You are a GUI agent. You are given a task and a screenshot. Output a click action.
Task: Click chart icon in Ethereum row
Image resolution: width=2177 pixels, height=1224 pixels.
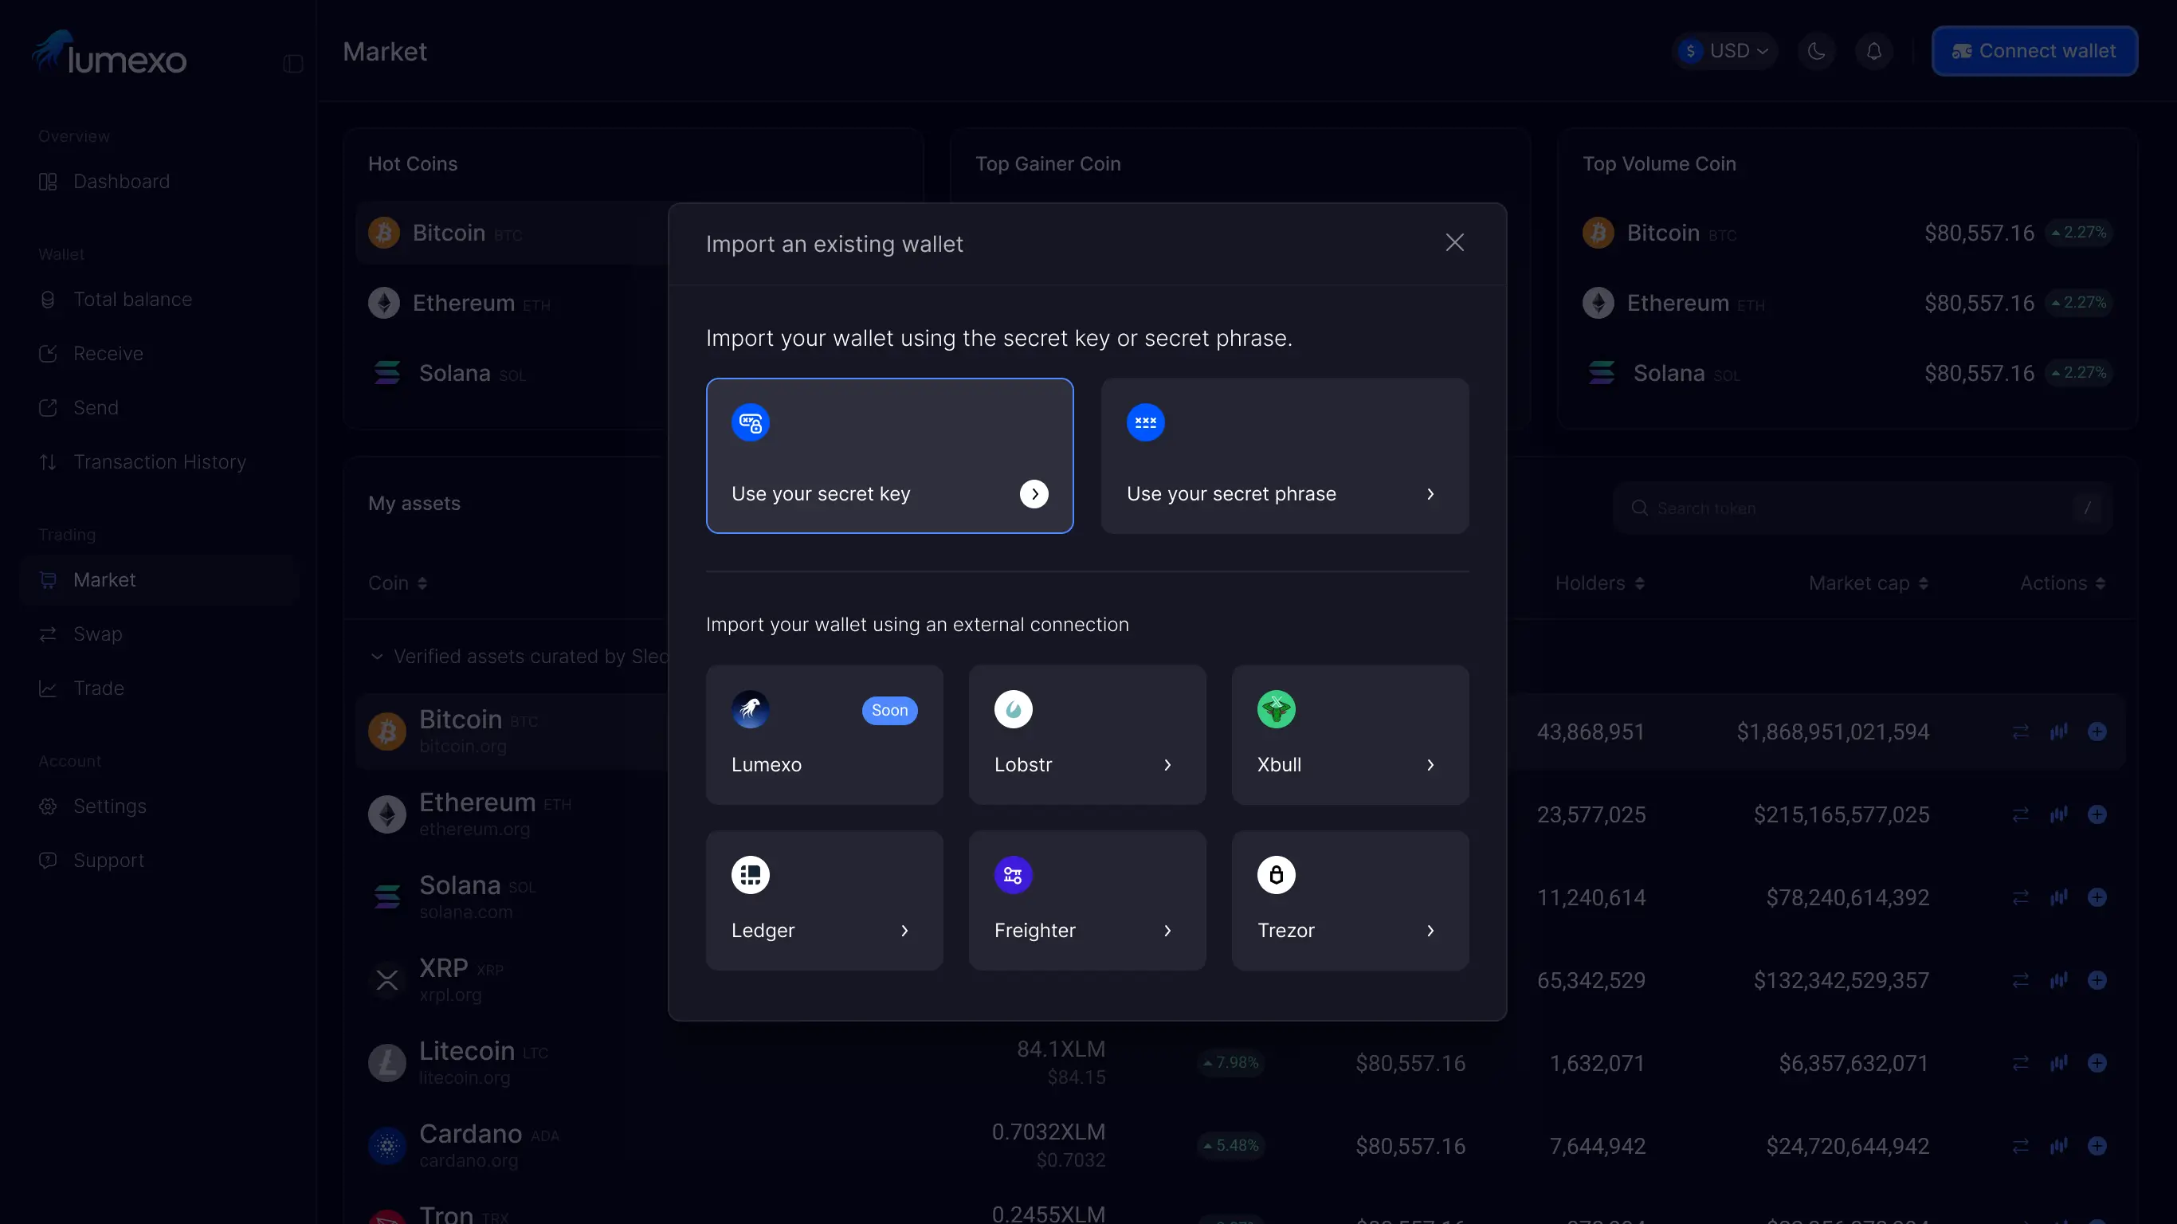(x=2059, y=815)
